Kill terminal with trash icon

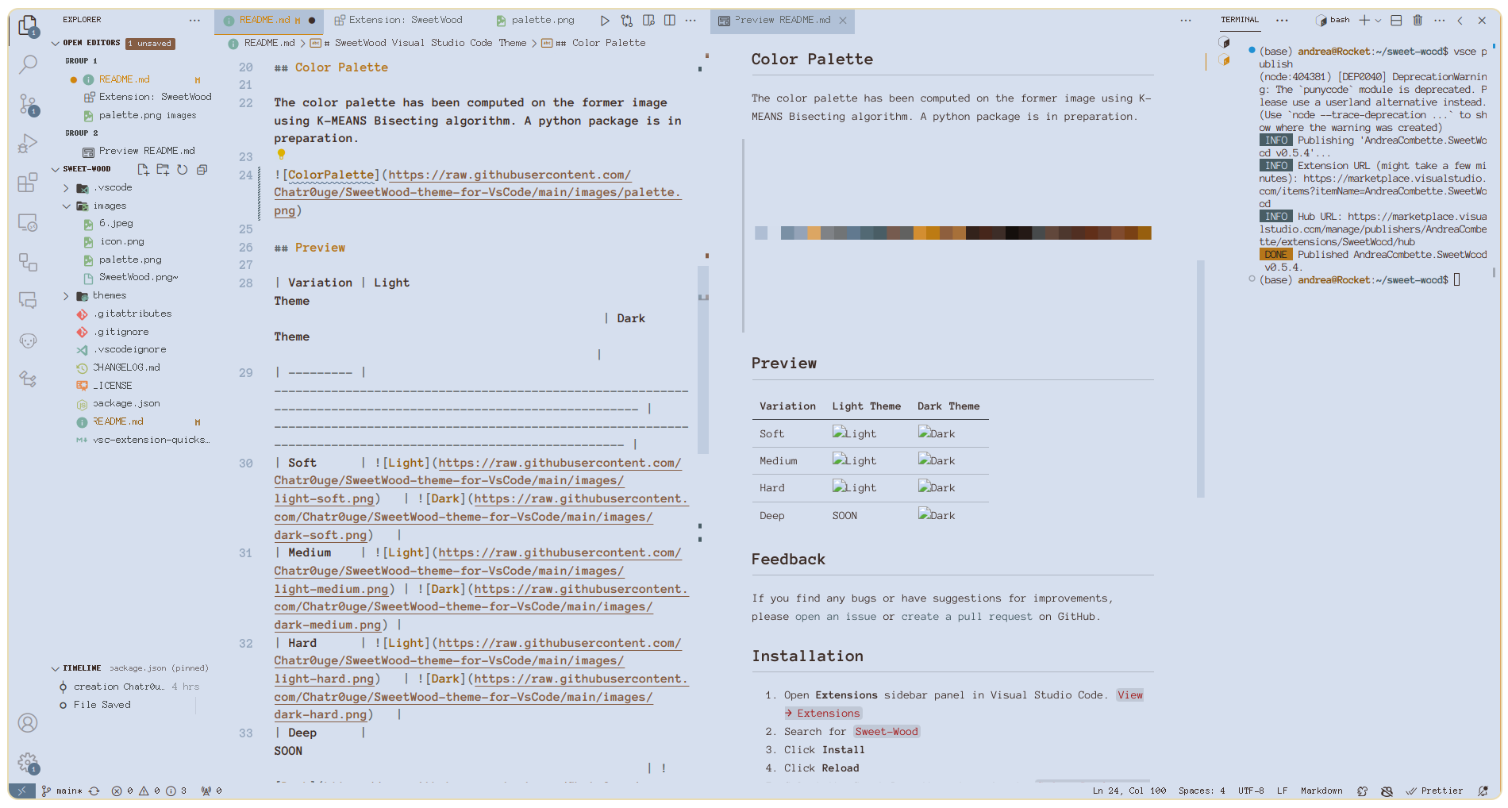[1418, 21]
